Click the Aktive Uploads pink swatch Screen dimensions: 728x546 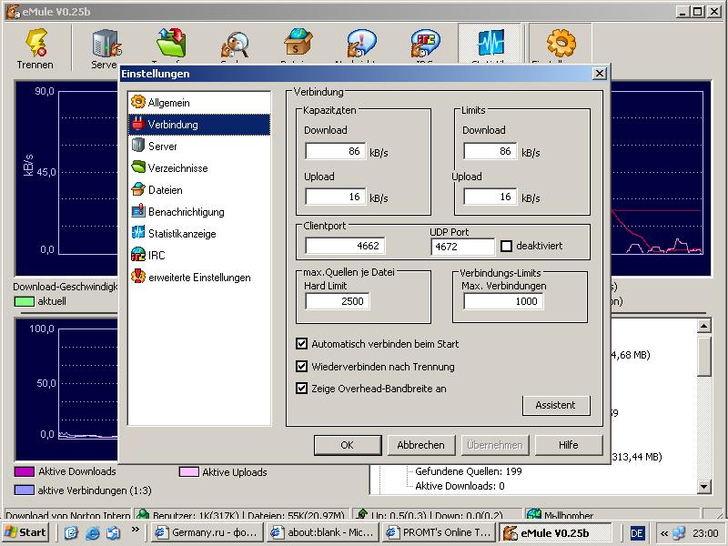click(188, 472)
